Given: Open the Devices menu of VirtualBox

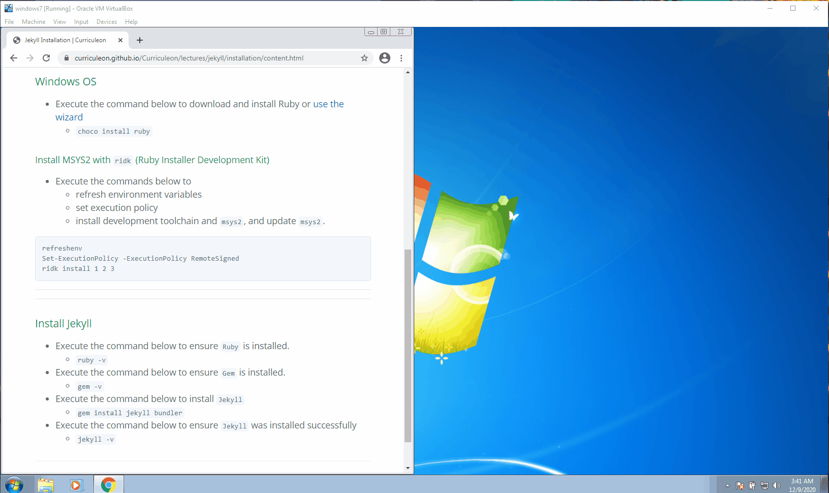Looking at the screenshot, I should pyautogui.click(x=106, y=22).
